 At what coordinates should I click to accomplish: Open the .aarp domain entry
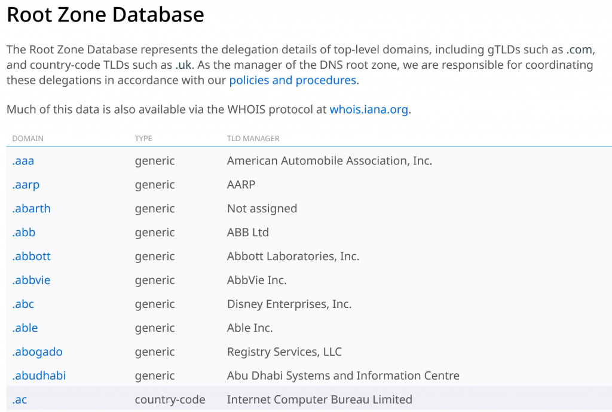26,185
